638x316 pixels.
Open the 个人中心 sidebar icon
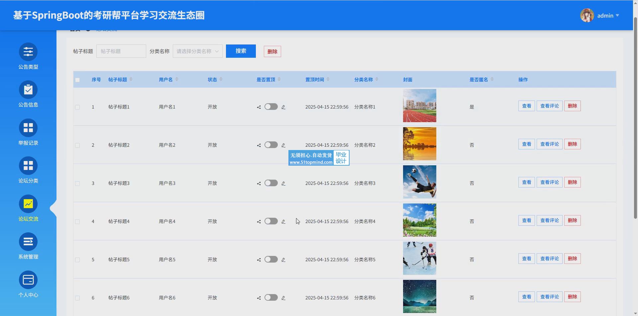tap(28, 280)
